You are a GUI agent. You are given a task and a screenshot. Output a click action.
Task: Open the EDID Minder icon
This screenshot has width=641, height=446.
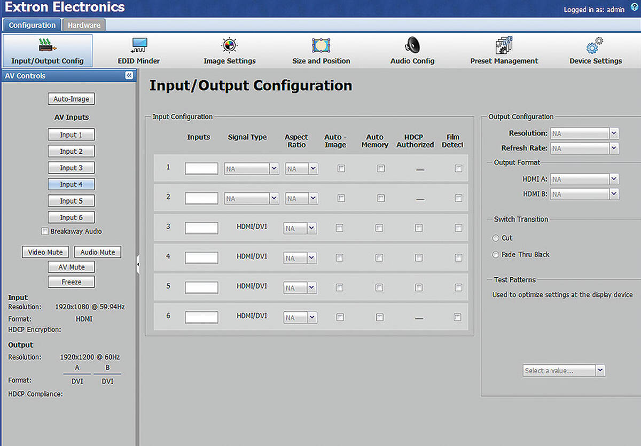click(139, 45)
